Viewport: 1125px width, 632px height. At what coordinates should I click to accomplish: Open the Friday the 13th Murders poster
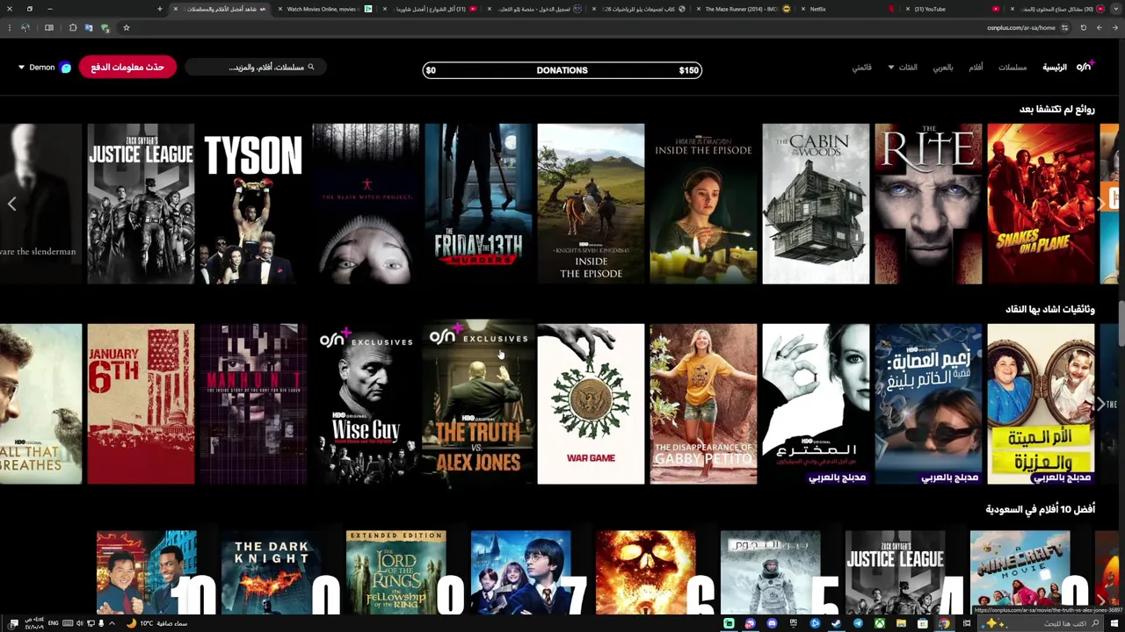point(478,204)
